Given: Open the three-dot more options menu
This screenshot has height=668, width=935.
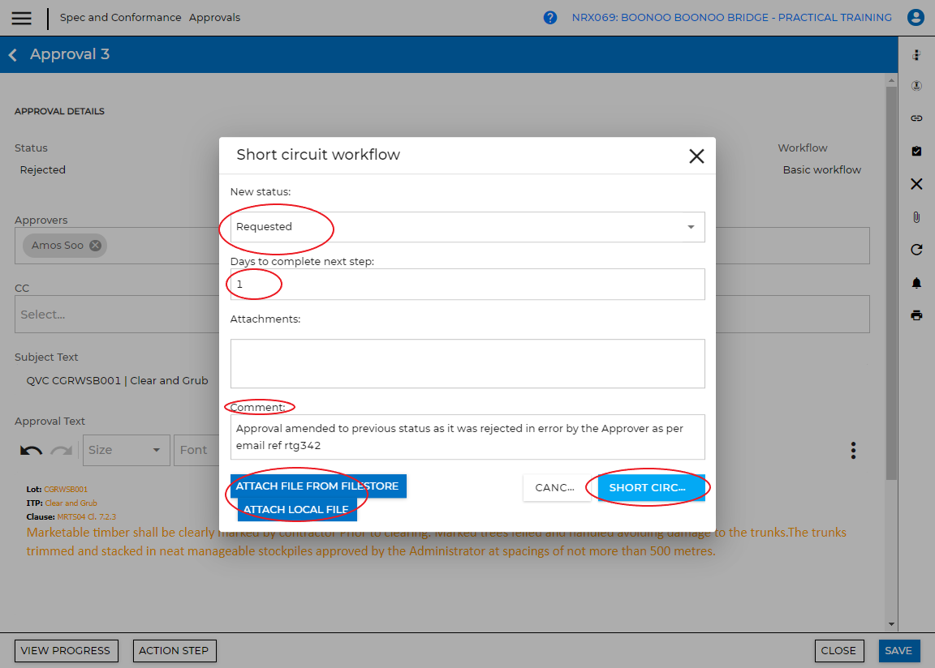Looking at the screenshot, I should pyautogui.click(x=853, y=450).
